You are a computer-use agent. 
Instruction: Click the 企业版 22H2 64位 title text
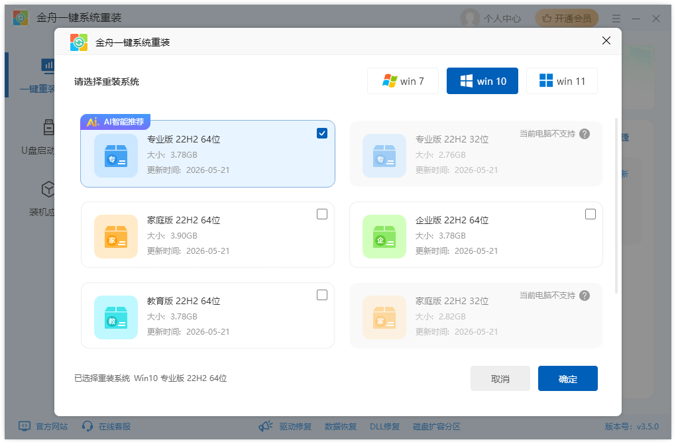pos(452,220)
